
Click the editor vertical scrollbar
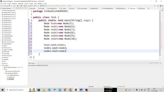[160, 33]
